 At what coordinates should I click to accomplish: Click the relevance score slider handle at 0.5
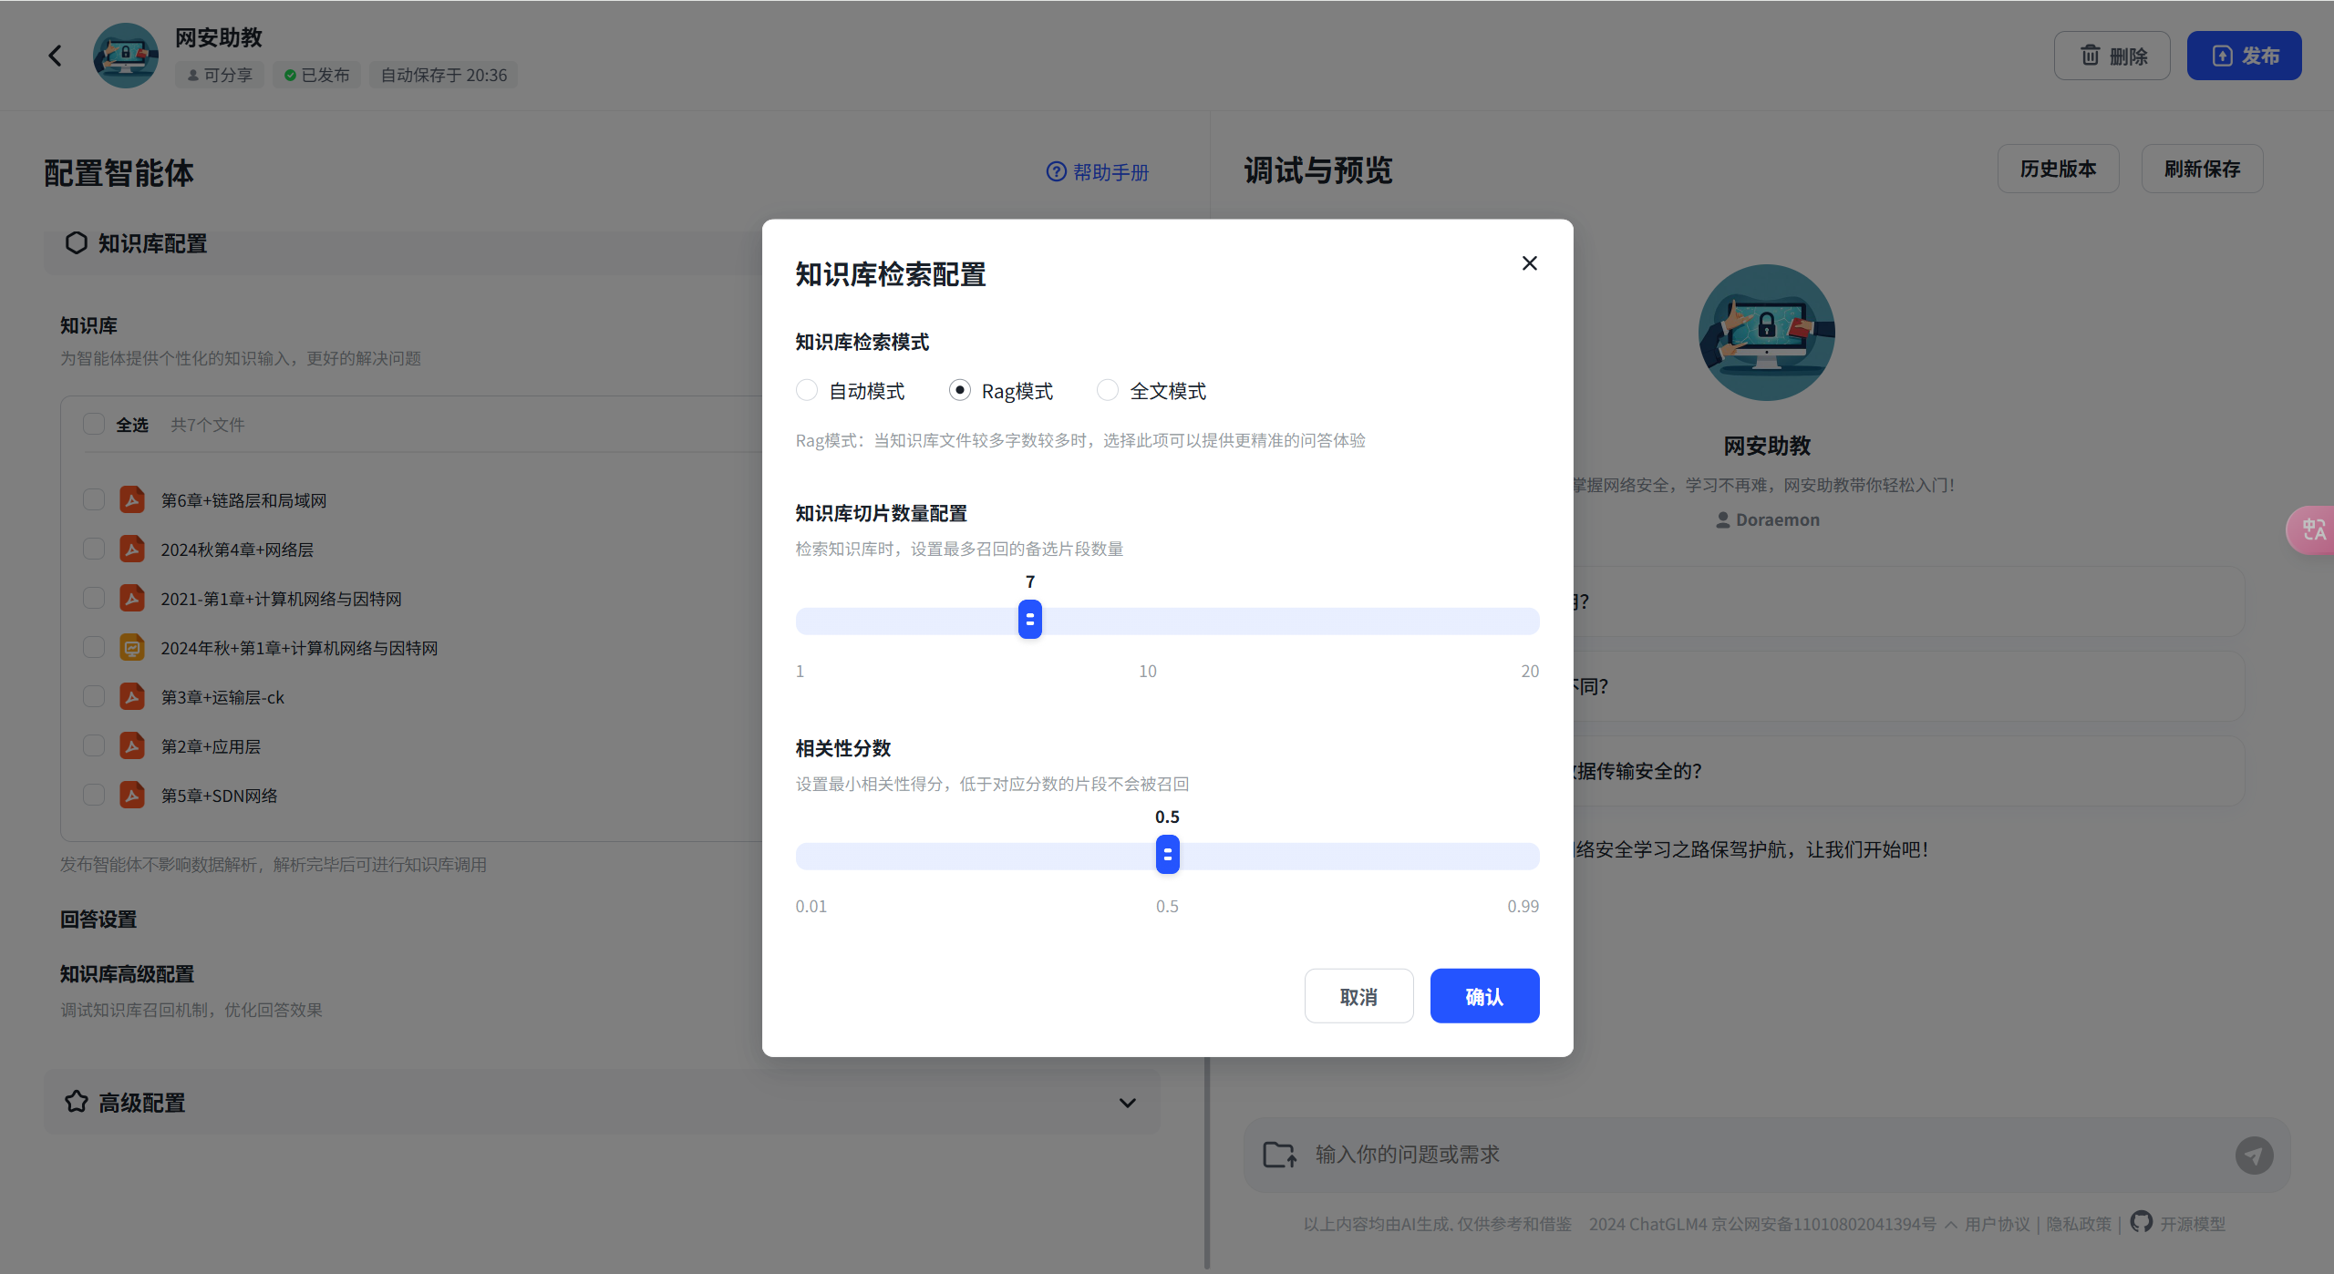pos(1168,855)
